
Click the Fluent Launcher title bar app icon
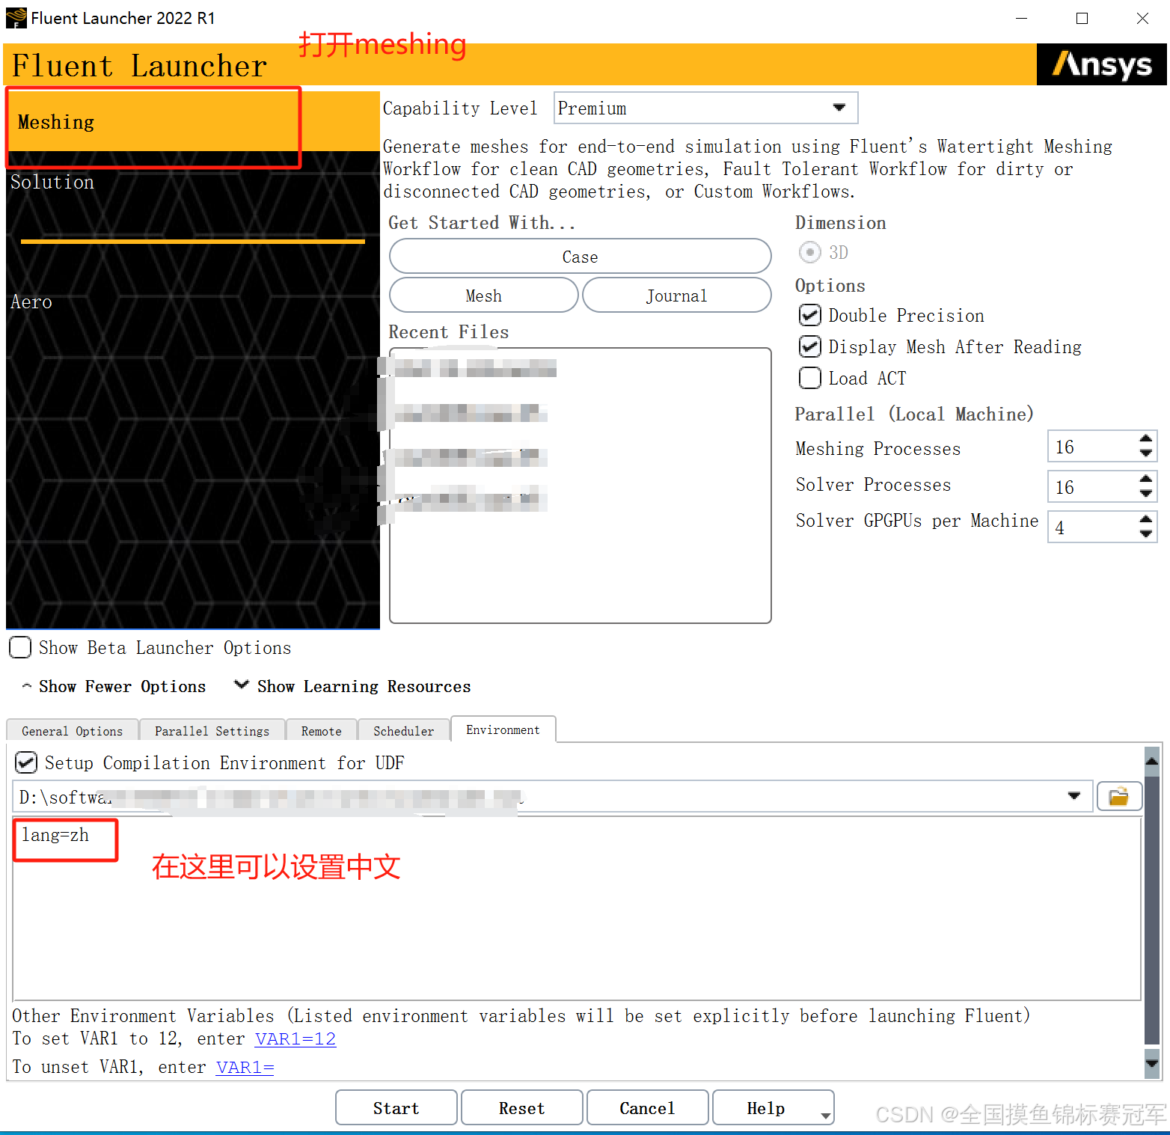pyautogui.click(x=16, y=18)
